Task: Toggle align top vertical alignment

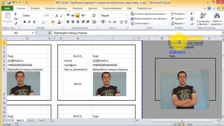Action: click(68, 15)
